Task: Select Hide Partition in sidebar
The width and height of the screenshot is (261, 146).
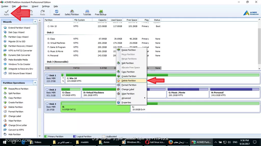Action: pos(15,134)
